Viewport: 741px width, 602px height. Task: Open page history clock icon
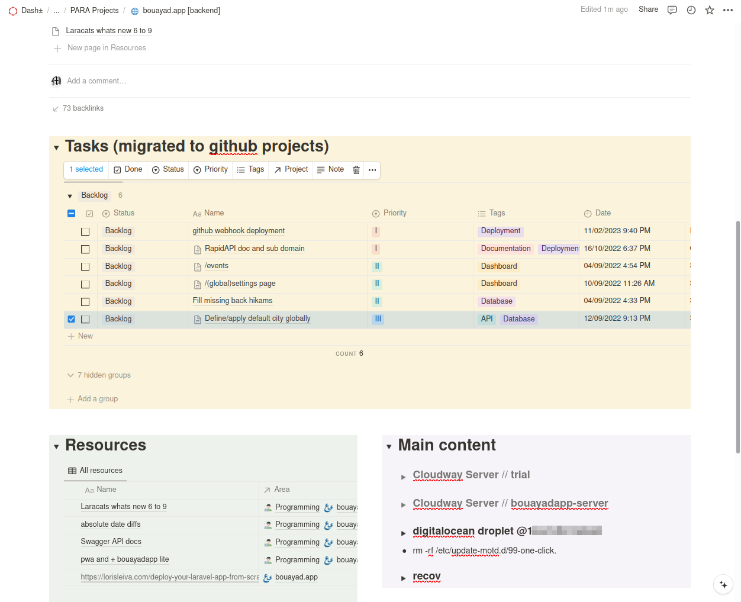691,10
